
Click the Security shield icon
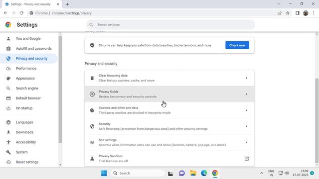pyautogui.click(x=92, y=126)
